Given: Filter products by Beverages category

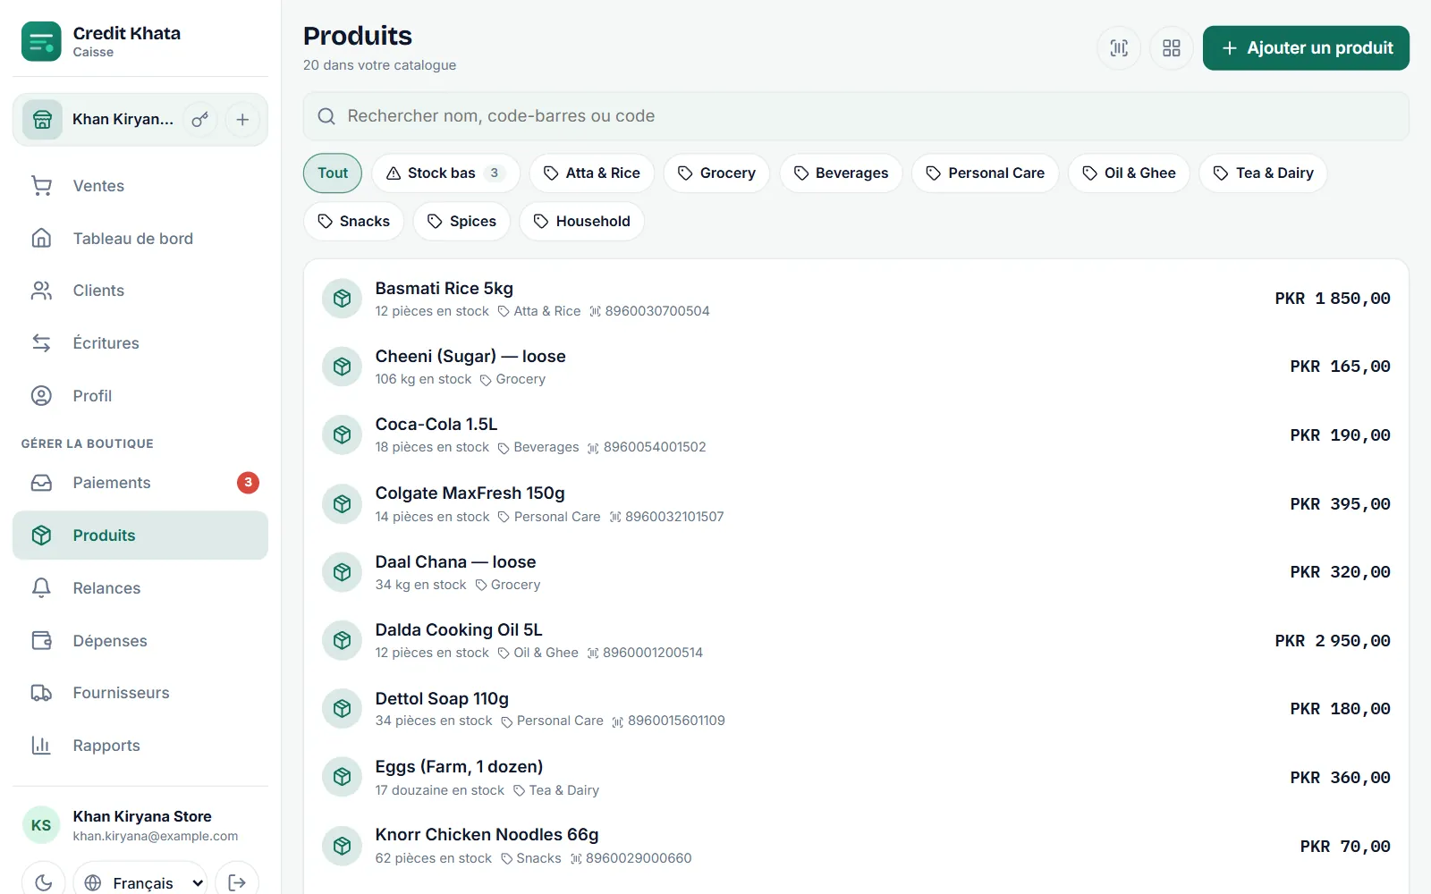Looking at the screenshot, I should point(841,173).
